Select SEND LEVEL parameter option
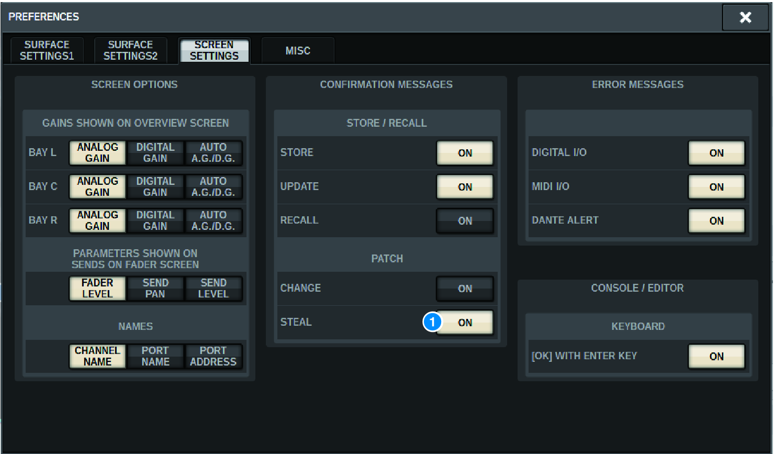The height and width of the screenshot is (454, 774). pyautogui.click(x=213, y=289)
